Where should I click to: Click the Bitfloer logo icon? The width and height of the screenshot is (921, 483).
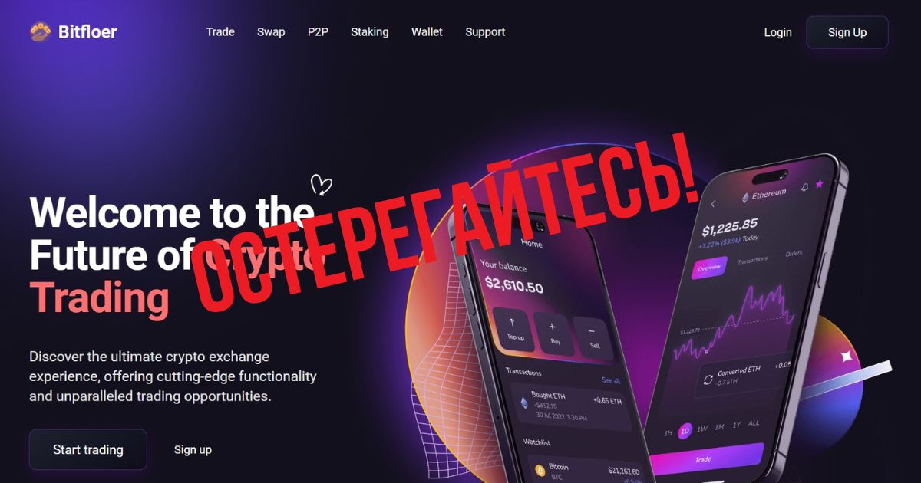coord(40,31)
